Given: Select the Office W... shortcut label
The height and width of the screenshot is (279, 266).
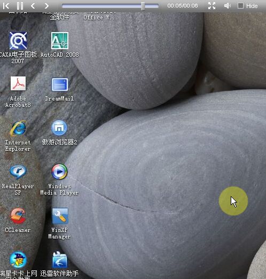Looking at the screenshot, I should pos(100,17).
